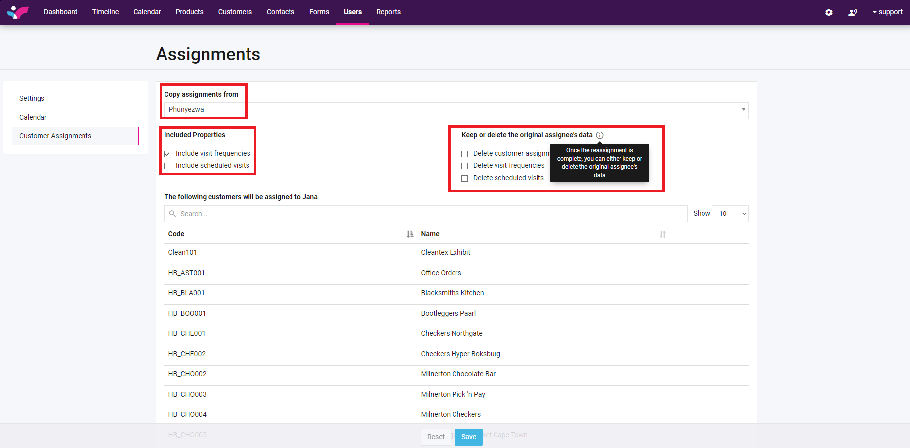The width and height of the screenshot is (910, 448).
Task: Click the Save button
Action: click(468, 437)
